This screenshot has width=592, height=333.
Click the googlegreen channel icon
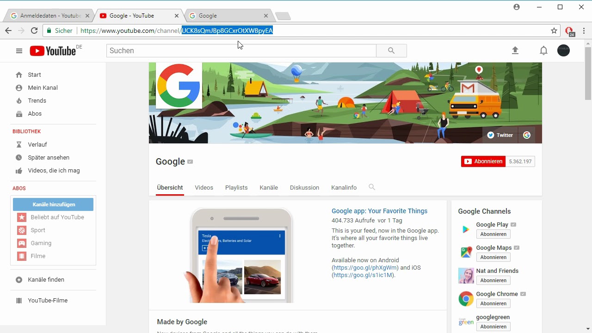click(466, 321)
